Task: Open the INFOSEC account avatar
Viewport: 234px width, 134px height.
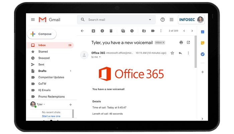Action: pyautogui.click(x=200, y=19)
